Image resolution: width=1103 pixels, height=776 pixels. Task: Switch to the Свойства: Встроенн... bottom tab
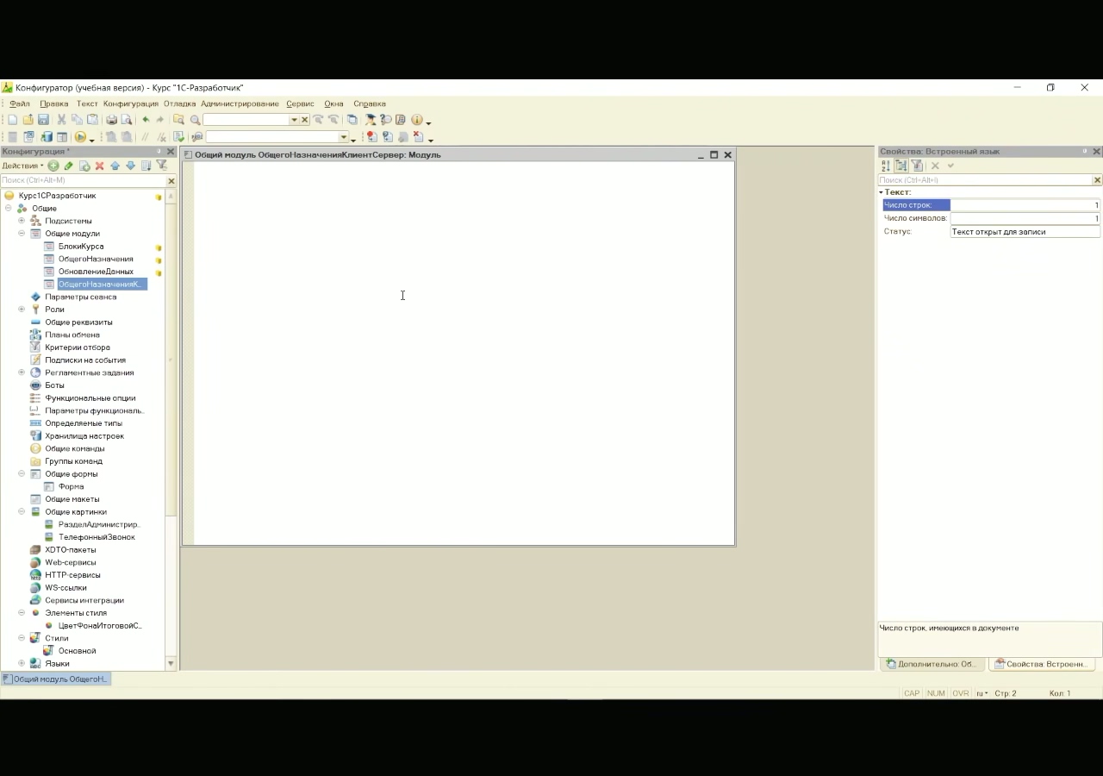coord(1042,664)
